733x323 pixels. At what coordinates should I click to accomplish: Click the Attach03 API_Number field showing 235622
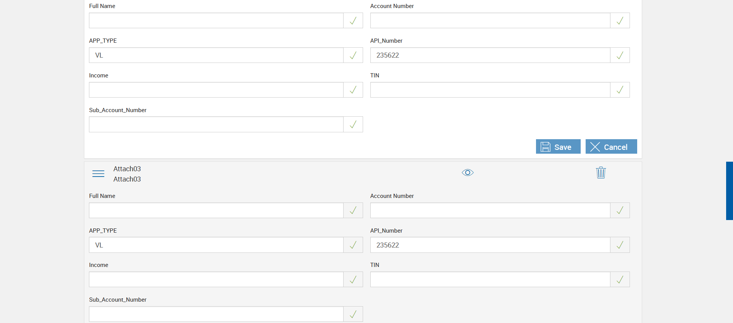click(x=490, y=245)
